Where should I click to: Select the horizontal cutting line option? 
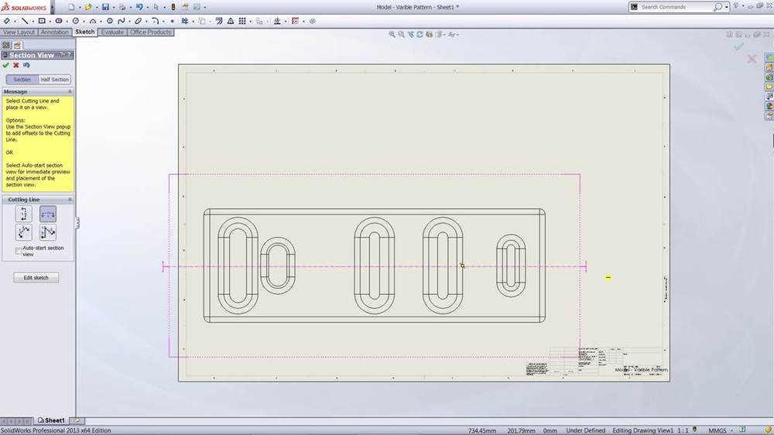47,214
